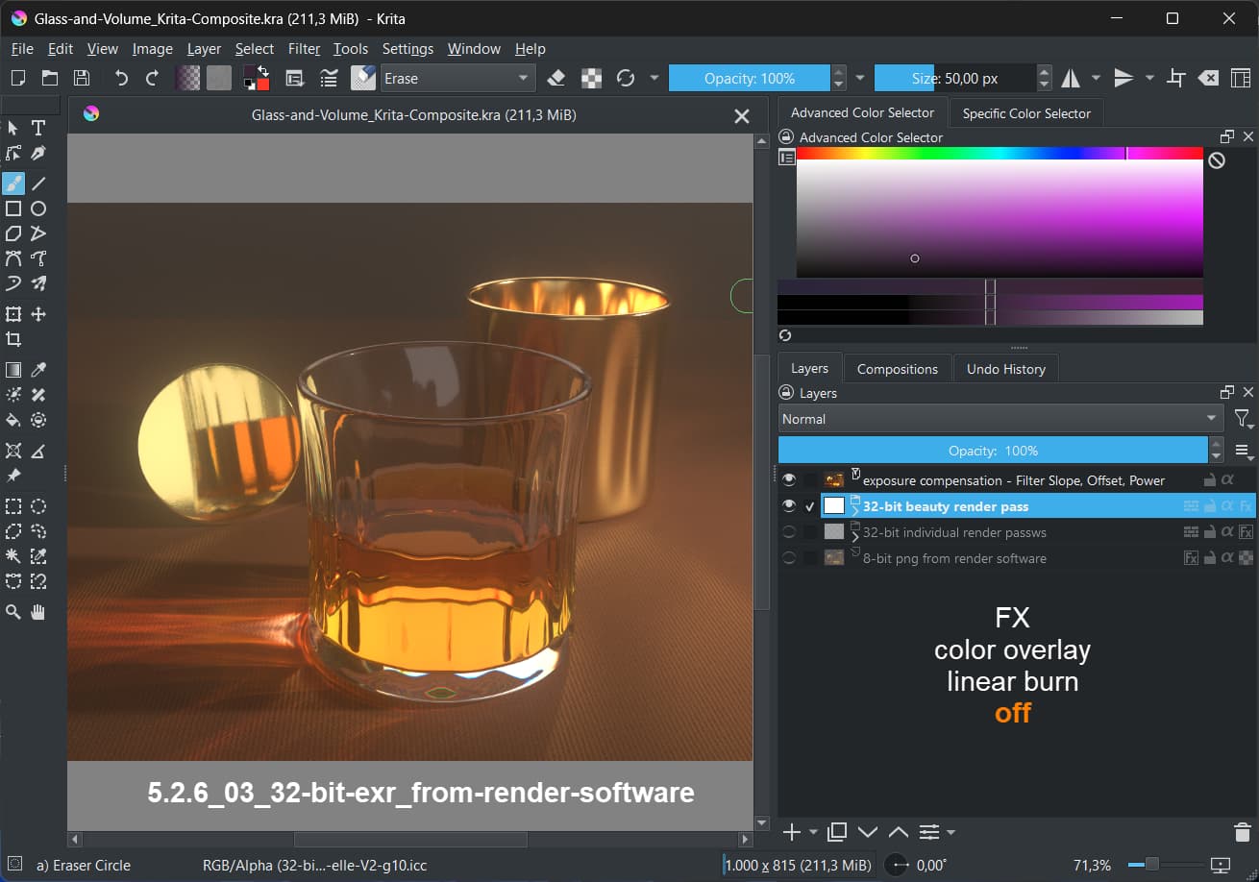The height and width of the screenshot is (882, 1259).
Task: Hide the exposure compensation layer
Action: point(789,479)
